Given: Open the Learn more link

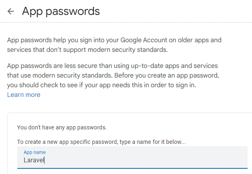Looking at the screenshot, I should 24,95.
